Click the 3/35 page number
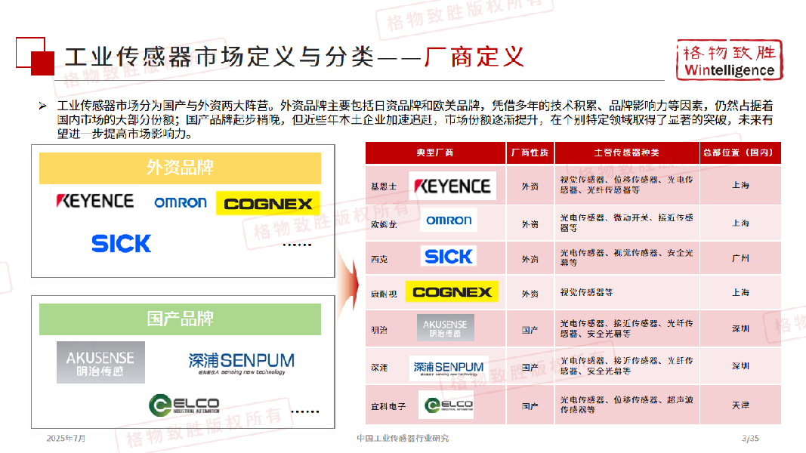This screenshot has width=806, height=453. pos(750,438)
